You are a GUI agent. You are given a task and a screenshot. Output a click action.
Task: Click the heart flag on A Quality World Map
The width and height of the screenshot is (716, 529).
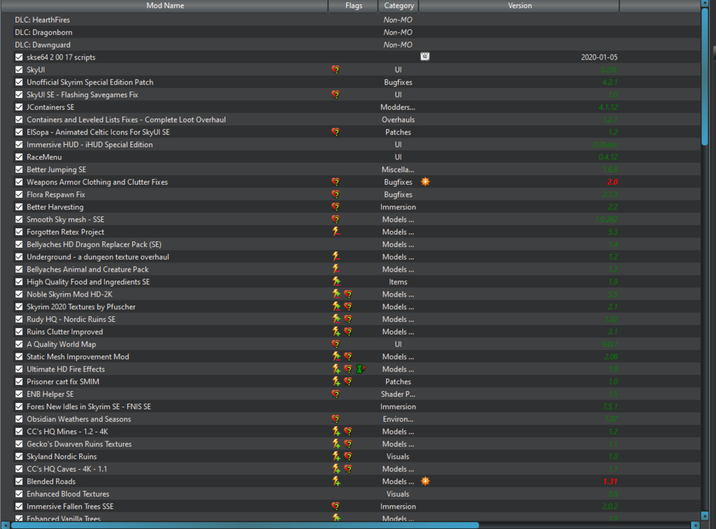(336, 344)
